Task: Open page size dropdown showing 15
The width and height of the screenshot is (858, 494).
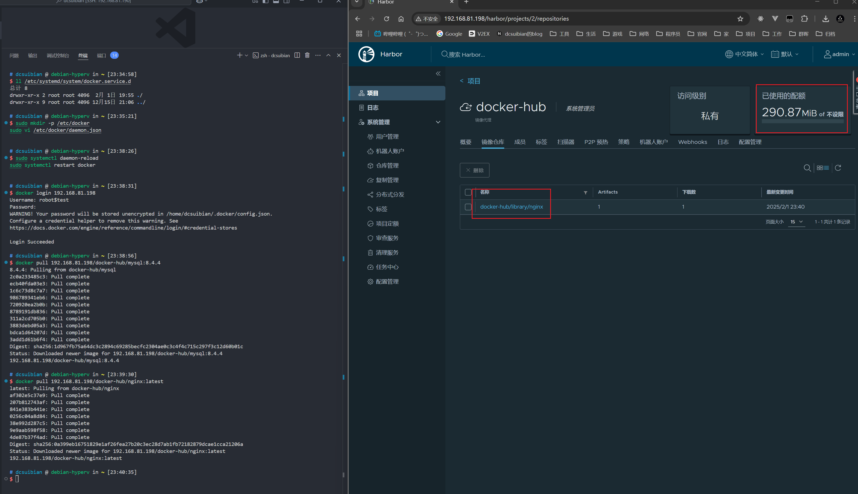Action: tap(796, 222)
